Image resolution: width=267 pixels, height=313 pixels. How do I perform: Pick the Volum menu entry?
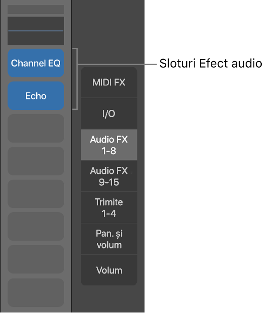click(x=109, y=270)
